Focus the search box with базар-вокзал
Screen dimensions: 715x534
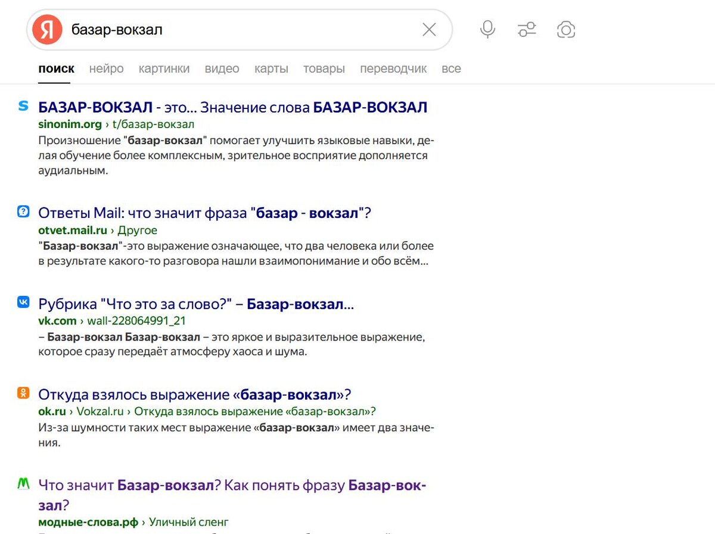coord(238,30)
